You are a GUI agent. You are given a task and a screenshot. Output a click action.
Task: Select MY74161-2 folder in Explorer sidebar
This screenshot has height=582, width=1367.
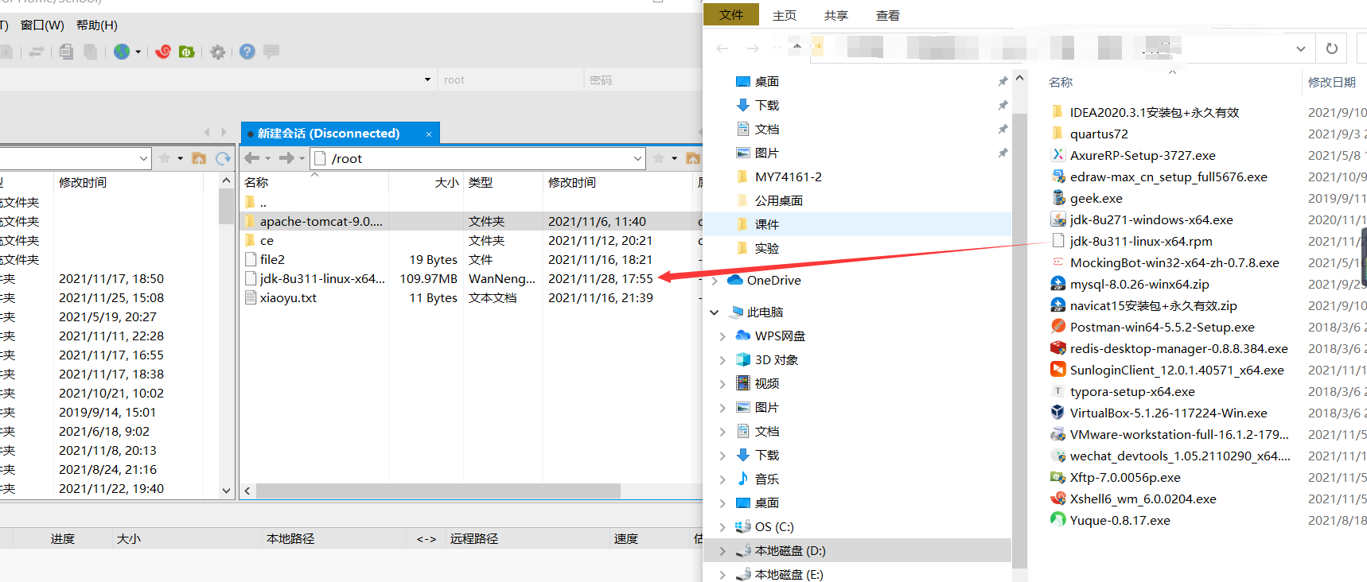(x=789, y=177)
